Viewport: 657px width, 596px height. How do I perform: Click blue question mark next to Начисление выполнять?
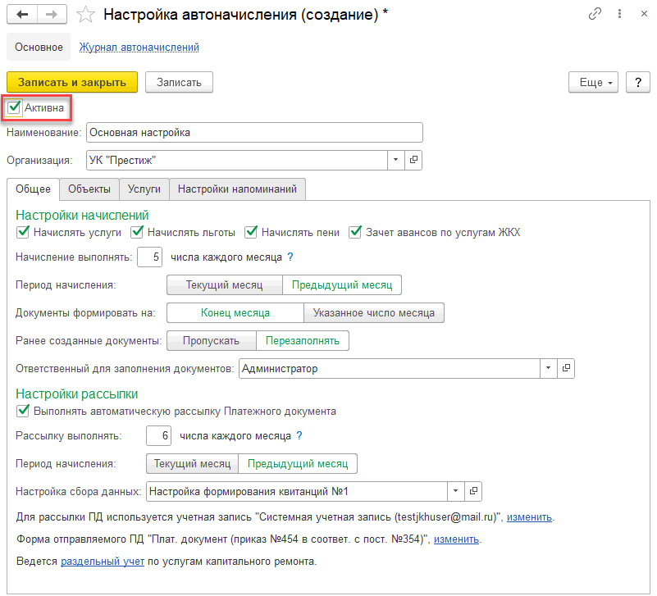(x=290, y=257)
